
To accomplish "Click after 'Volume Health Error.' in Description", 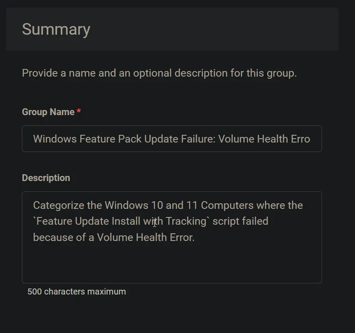I will point(196,238).
